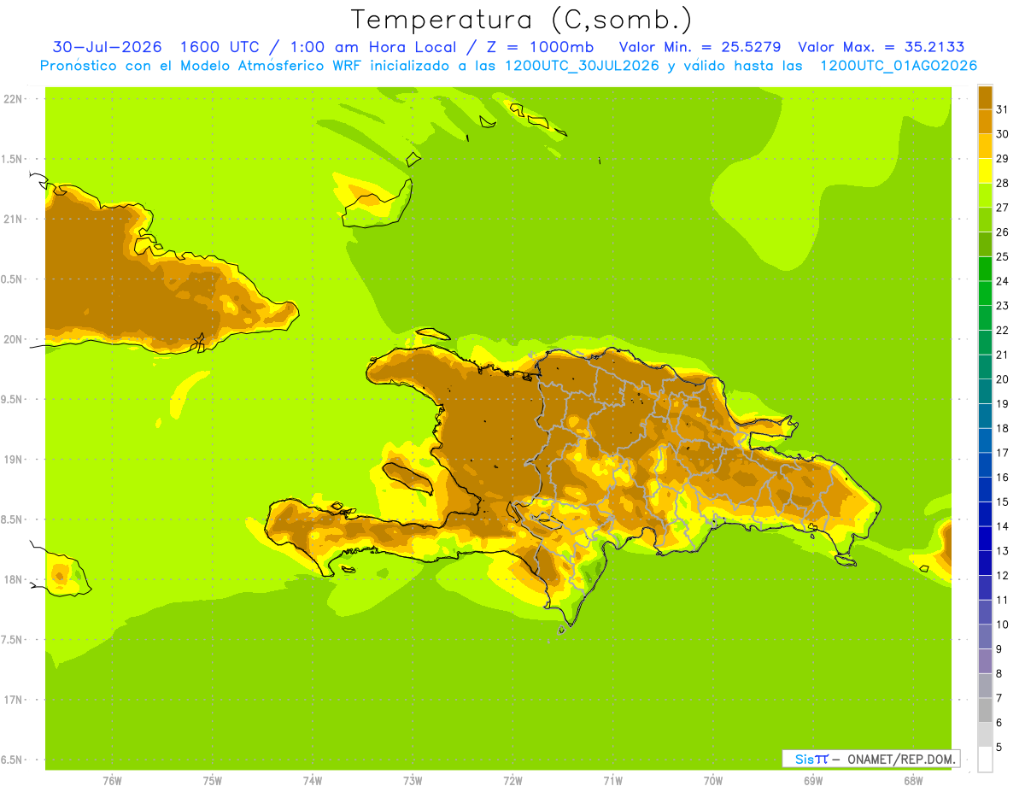Click the '72W' longitude label

click(x=513, y=781)
